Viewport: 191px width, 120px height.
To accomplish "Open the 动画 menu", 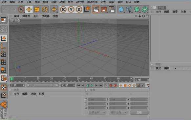I will point(62,2).
